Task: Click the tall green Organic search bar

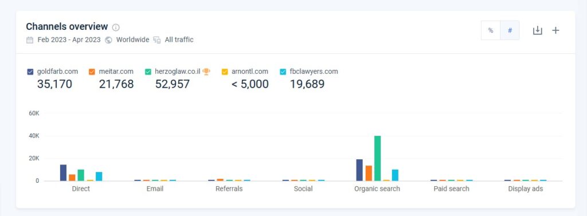Action: [377, 158]
